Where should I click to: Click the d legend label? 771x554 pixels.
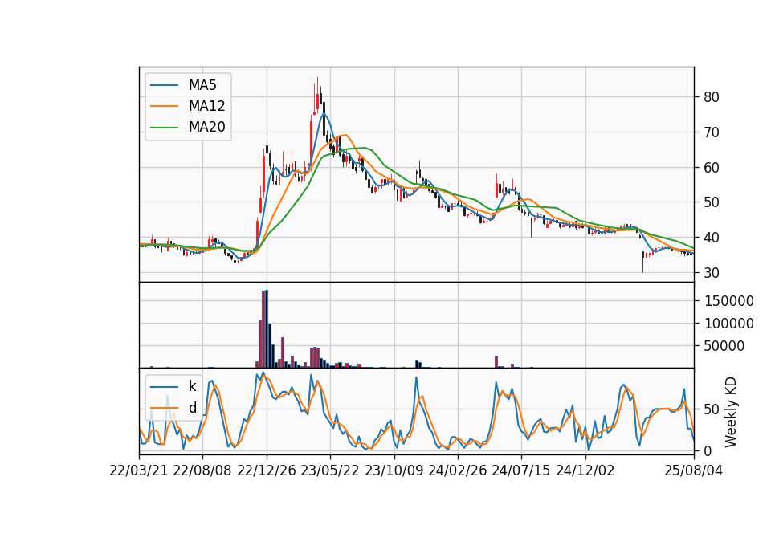(192, 408)
